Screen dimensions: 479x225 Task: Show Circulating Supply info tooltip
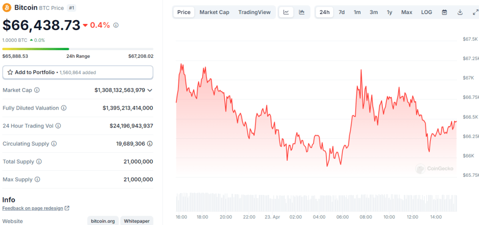(54, 144)
